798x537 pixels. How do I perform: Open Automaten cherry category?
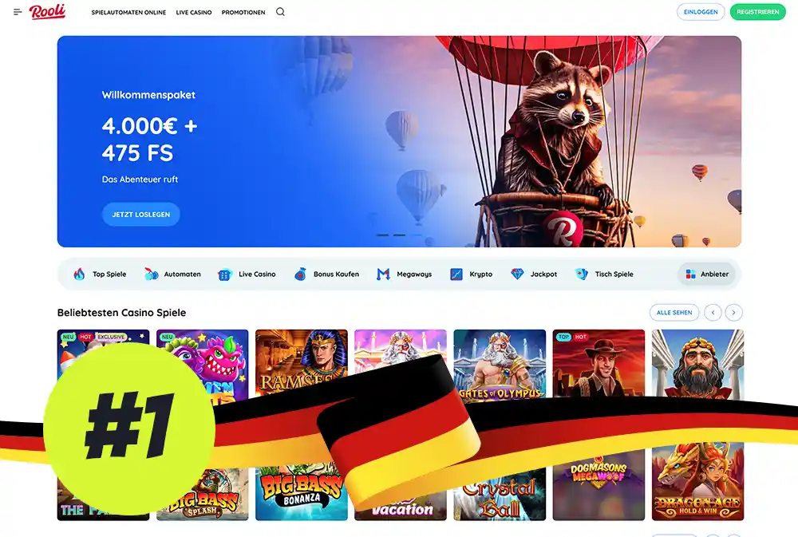(172, 274)
